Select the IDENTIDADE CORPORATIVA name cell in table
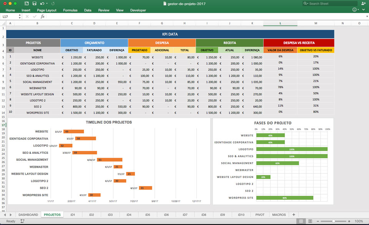The height and width of the screenshot is (225, 369). 37,63
